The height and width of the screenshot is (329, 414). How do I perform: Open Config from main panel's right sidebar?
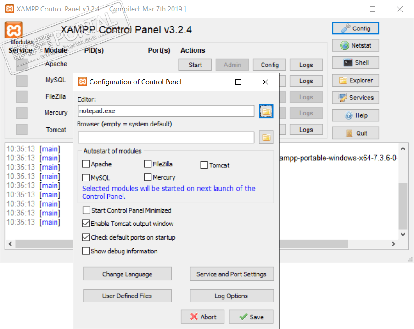click(355, 28)
